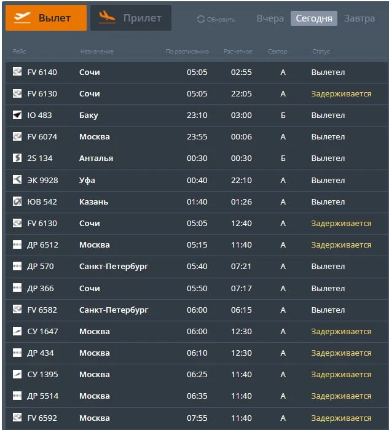The image size is (389, 430).
Task: Click destination Анталья
Action: click(x=96, y=158)
